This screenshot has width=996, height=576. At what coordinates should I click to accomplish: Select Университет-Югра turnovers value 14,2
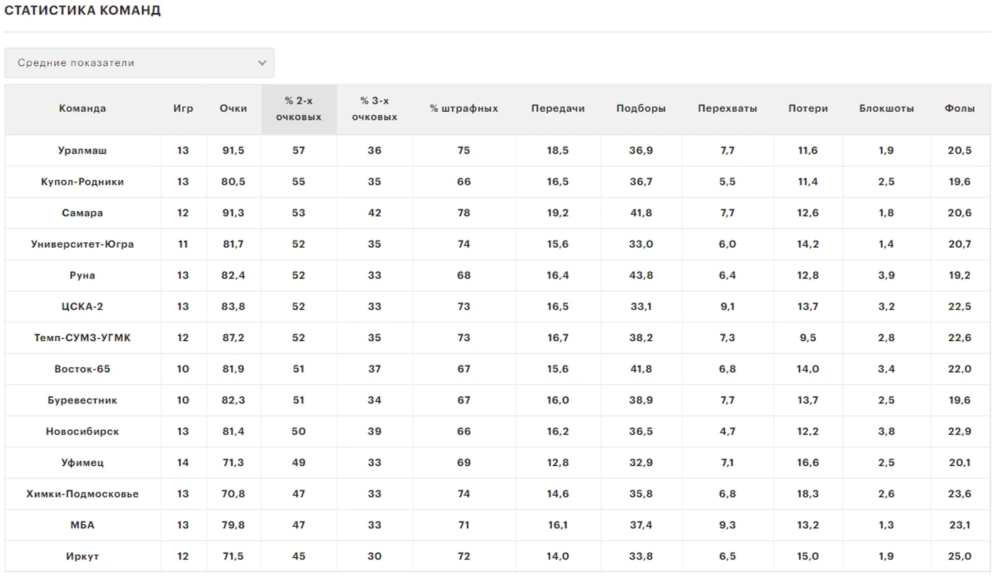click(x=808, y=244)
